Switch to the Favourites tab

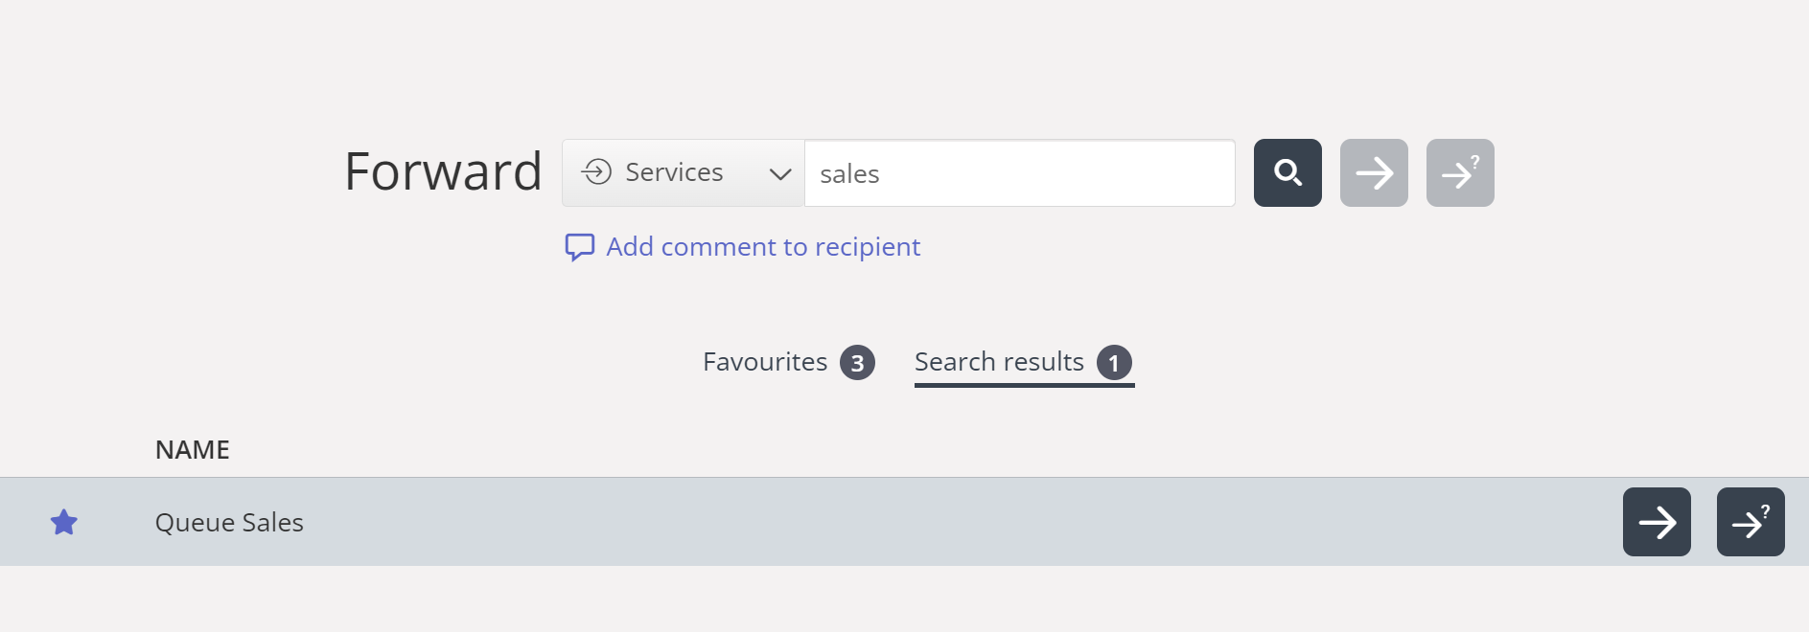765,362
